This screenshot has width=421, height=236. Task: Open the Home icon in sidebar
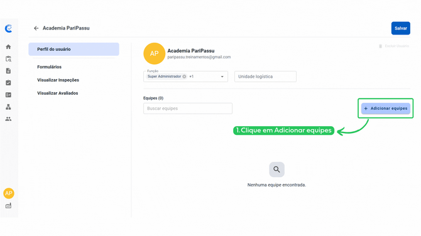8,47
